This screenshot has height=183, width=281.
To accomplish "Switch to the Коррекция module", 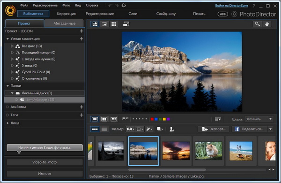I will tap(67, 14).
